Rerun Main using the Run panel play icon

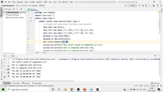coord(5,59)
